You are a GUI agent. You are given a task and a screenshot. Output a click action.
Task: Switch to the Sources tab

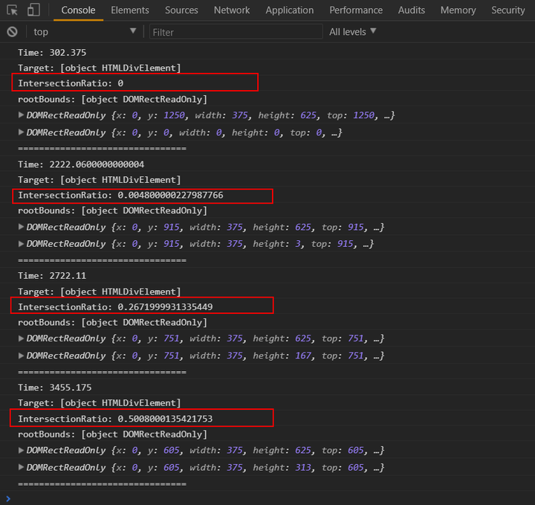(181, 10)
